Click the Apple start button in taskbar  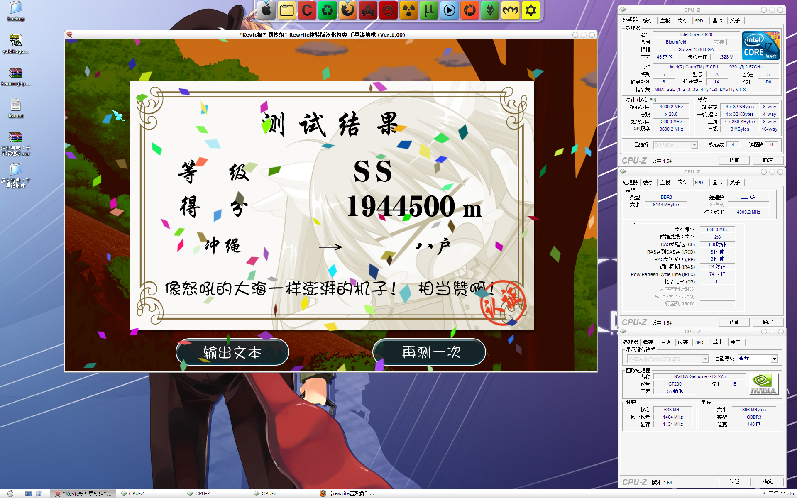click(x=10, y=493)
